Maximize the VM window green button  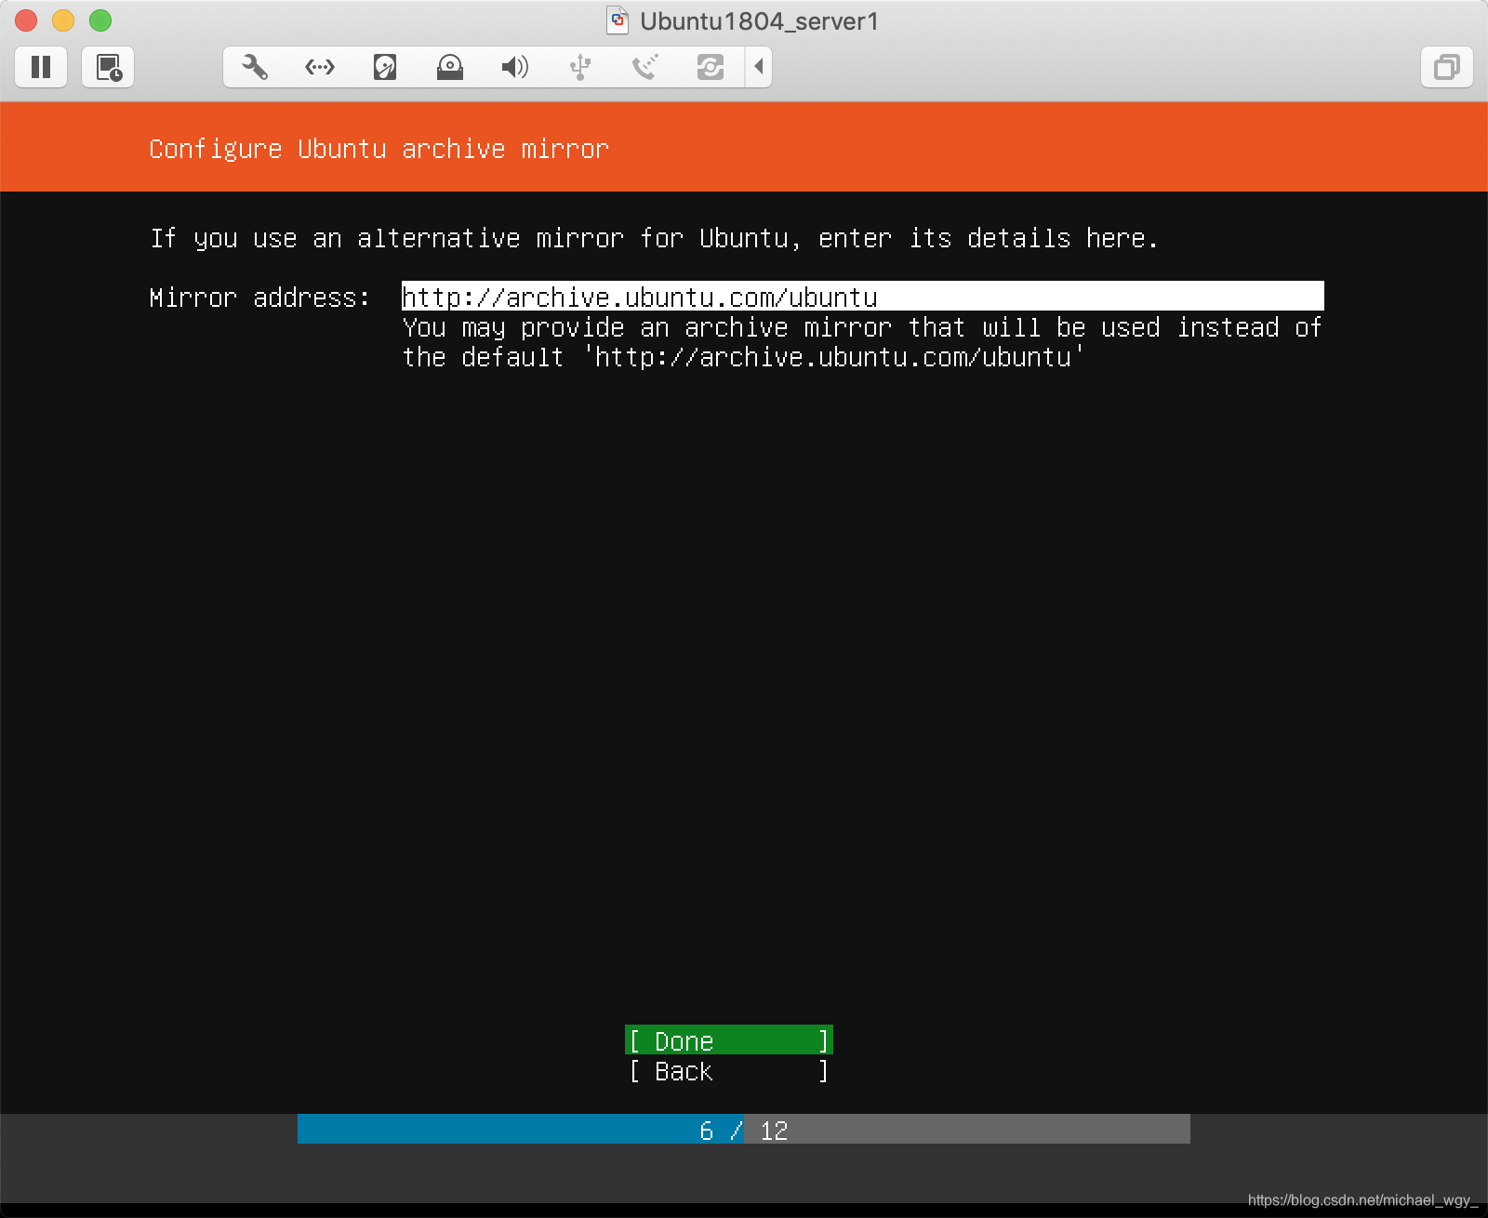[100, 20]
